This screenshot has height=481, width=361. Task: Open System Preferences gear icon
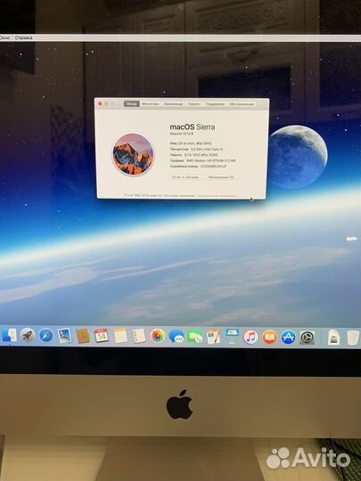[x=307, y=338]
